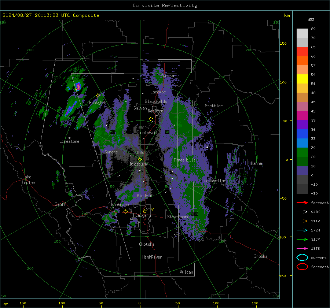Image resolution: width=330 pixels, height=308 pixels.
Task: Click the Lake Louise label on map
Action: 28,180
